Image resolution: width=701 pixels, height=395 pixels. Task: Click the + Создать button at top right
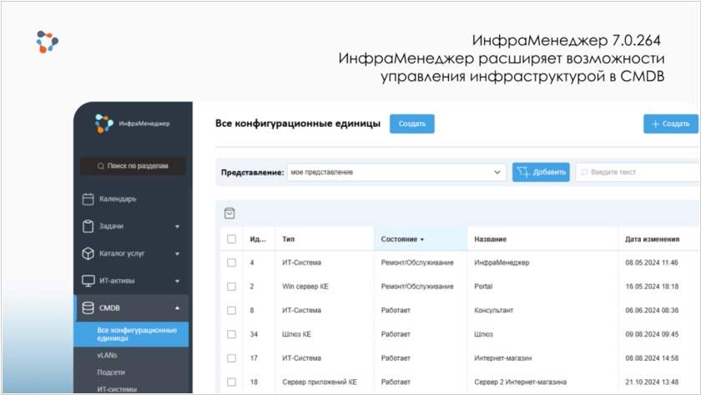[670, 124]
